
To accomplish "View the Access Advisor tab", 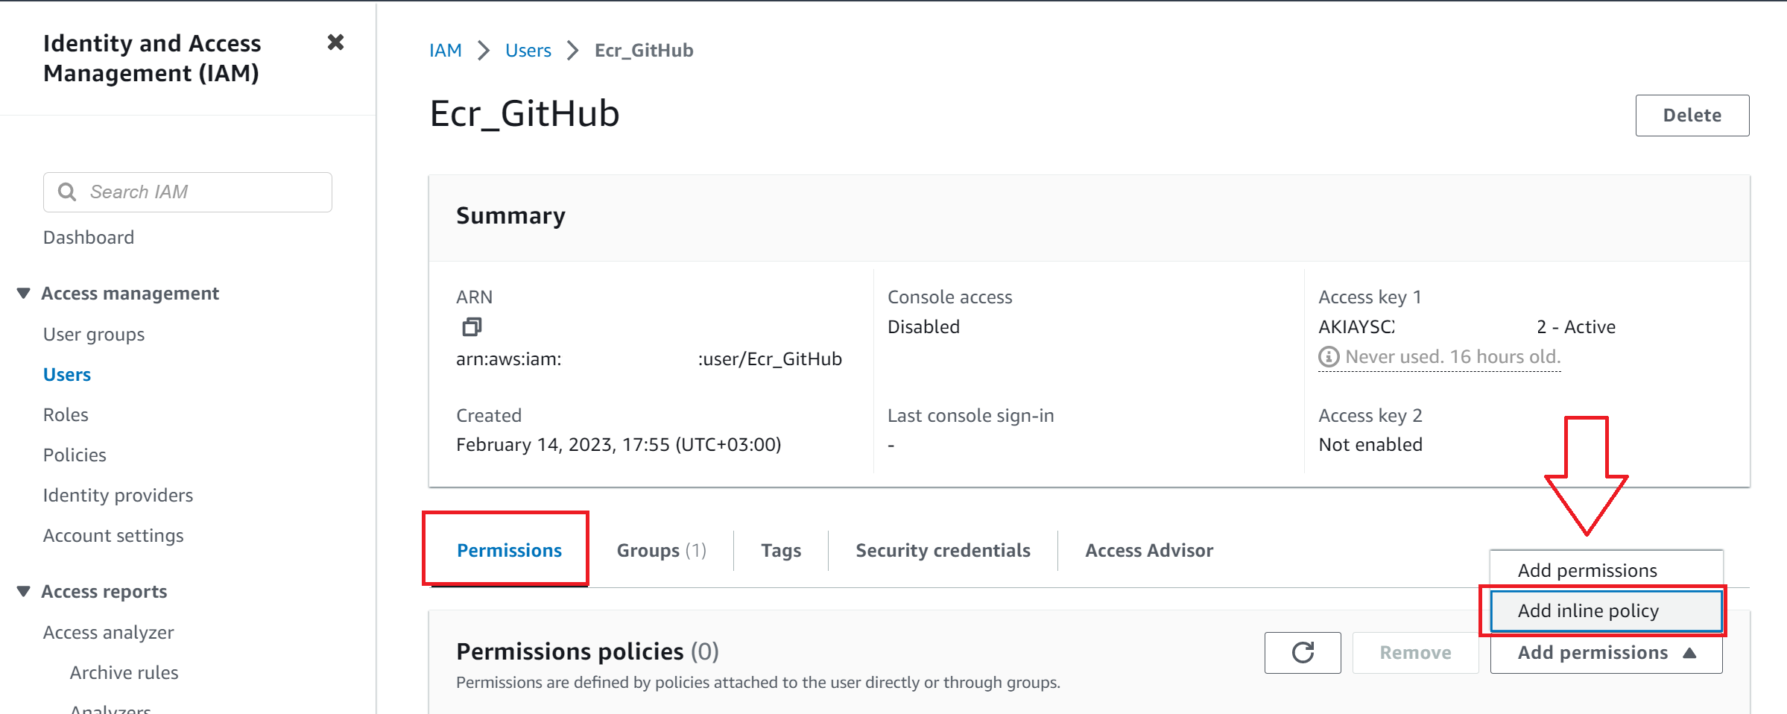I will (1148, 551).
